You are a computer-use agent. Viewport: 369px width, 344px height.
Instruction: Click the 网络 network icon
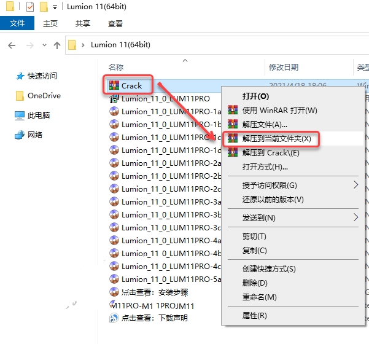point(20,135)
